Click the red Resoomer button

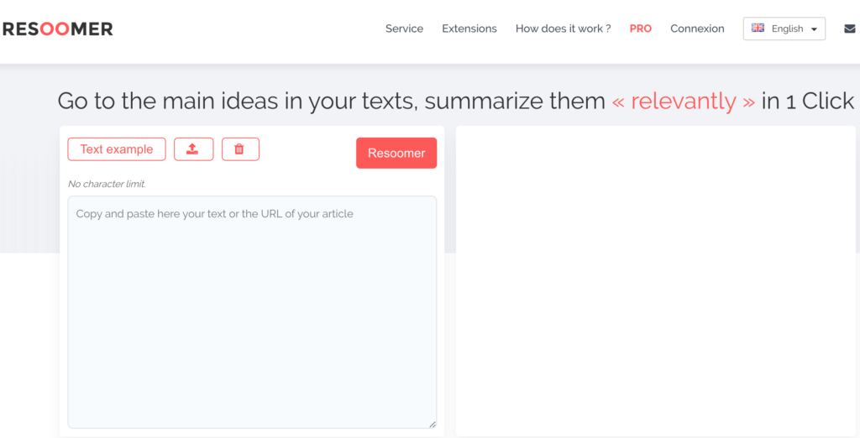(396, 153)
